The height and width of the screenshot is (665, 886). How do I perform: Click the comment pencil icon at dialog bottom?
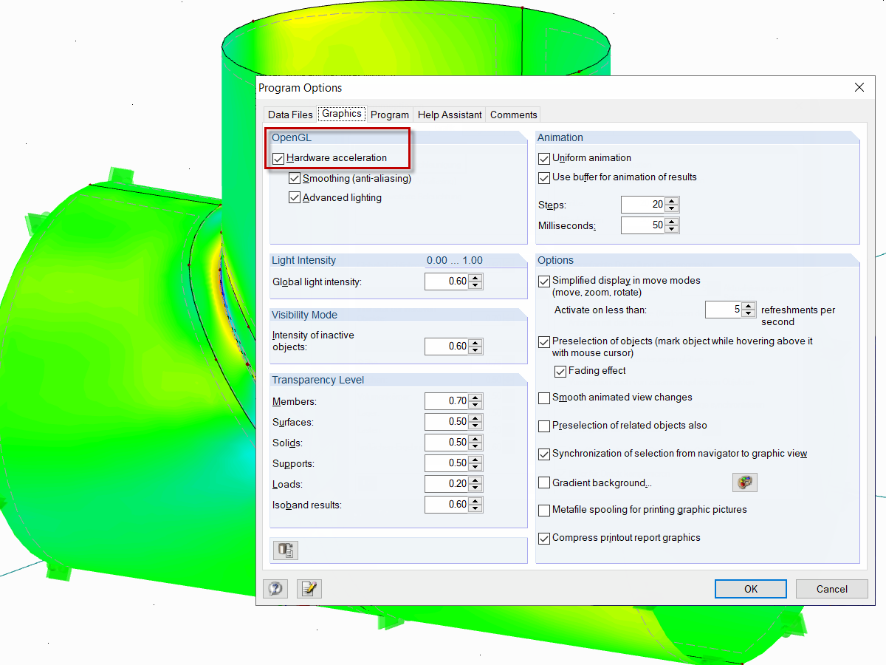click(x=309, y=589)
